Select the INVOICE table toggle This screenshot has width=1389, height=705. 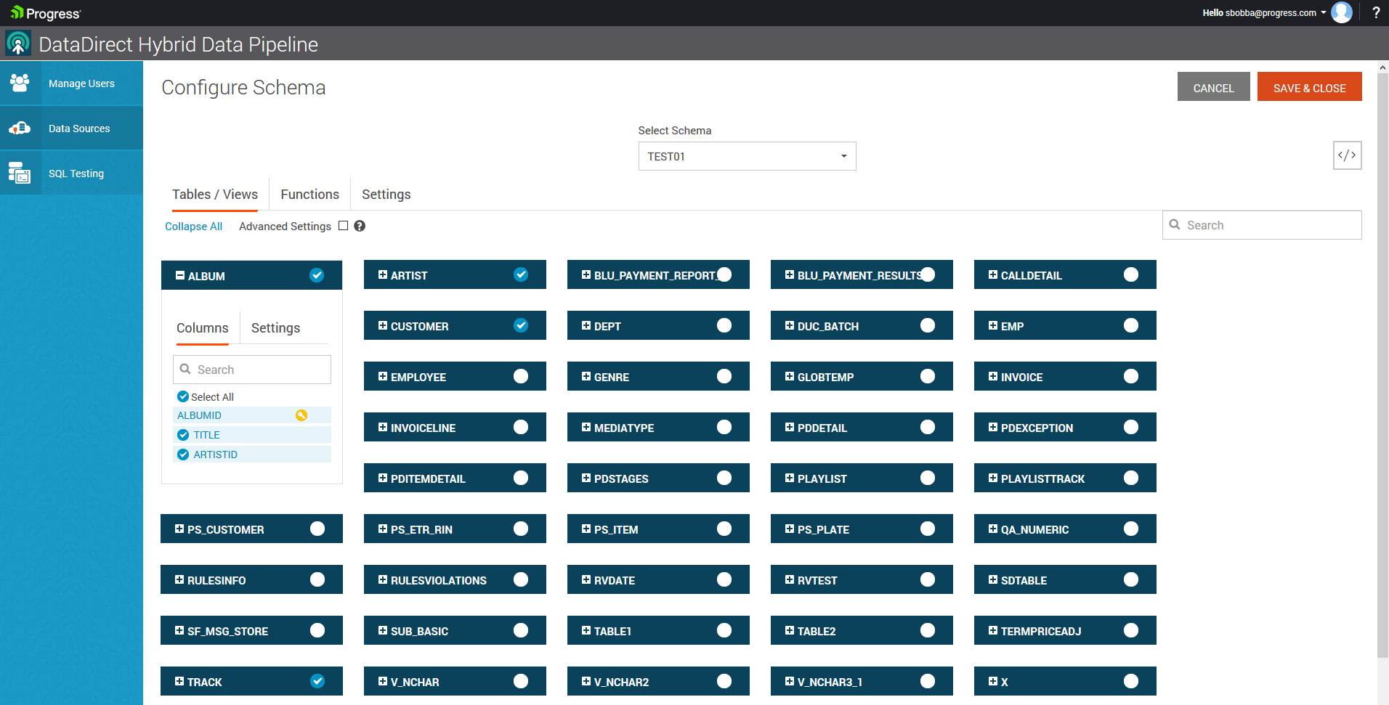1131,376
